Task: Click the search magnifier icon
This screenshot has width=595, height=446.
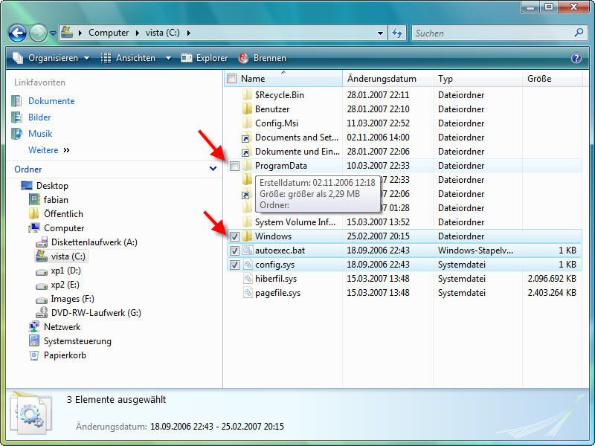Action: pyautogui.click(x=579, y=33)
